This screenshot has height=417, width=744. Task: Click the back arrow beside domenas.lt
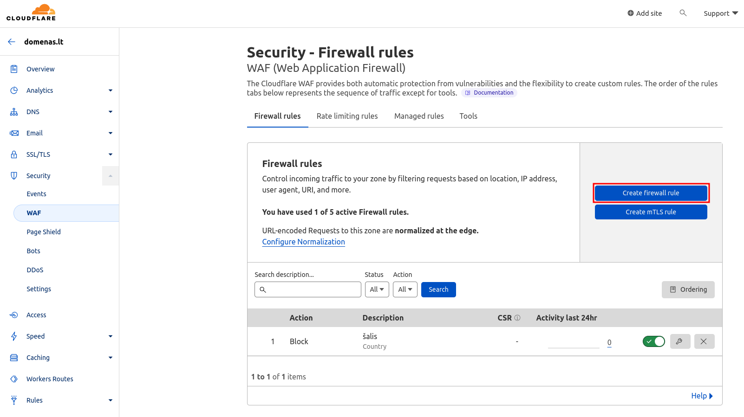(12, 42)
